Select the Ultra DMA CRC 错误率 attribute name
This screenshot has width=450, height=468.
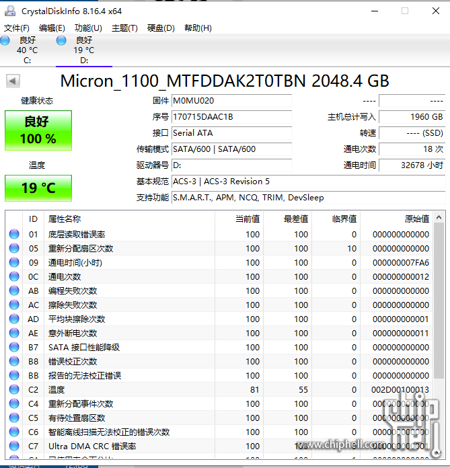click(92, 446)
